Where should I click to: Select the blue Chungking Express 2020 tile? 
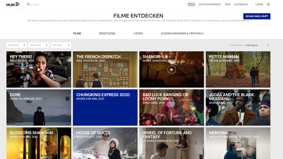(105, 108)
